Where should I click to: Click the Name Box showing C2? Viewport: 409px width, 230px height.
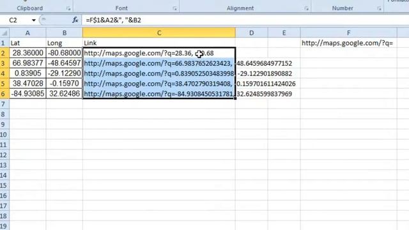coord(15,20)
